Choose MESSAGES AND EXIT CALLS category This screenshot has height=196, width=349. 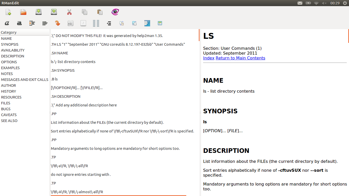pyautogui.click(x=25, y=80)
